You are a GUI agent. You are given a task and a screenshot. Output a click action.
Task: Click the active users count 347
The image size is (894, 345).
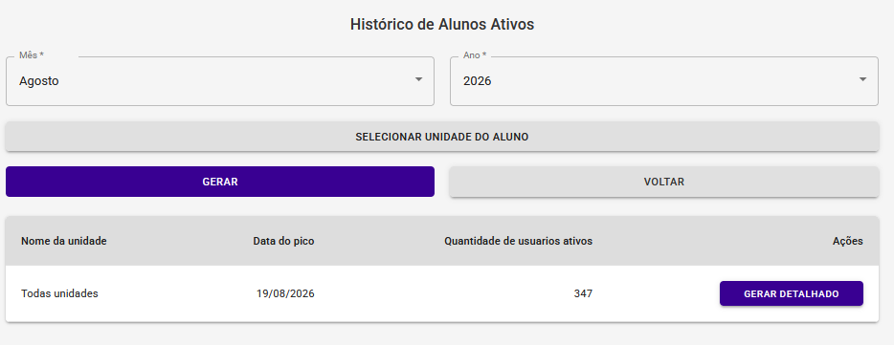583,293
